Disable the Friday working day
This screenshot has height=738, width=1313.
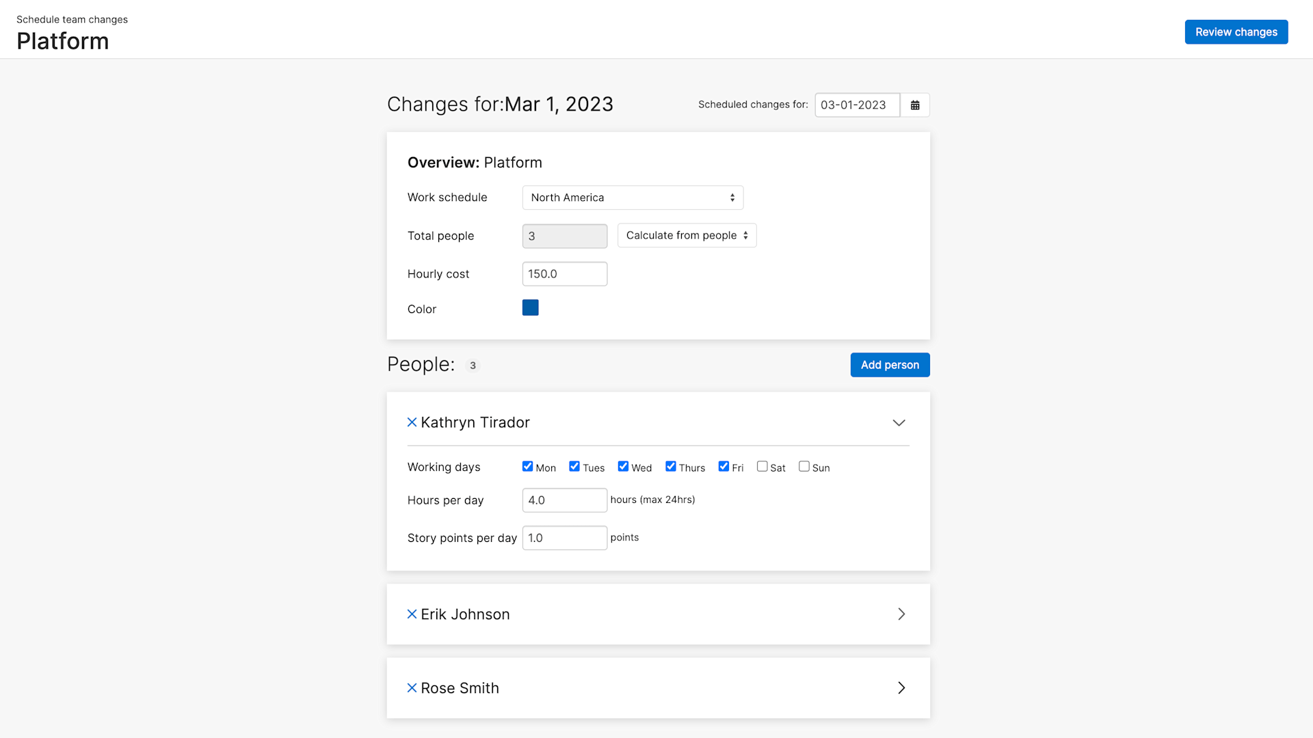point(724,465)
